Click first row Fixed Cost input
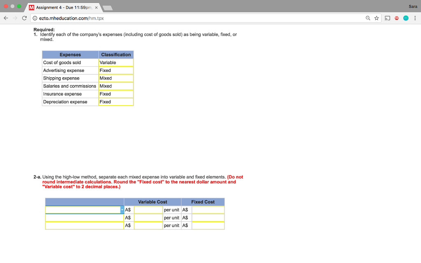Screen dimensions: 421x263 [x=208, y=210]
